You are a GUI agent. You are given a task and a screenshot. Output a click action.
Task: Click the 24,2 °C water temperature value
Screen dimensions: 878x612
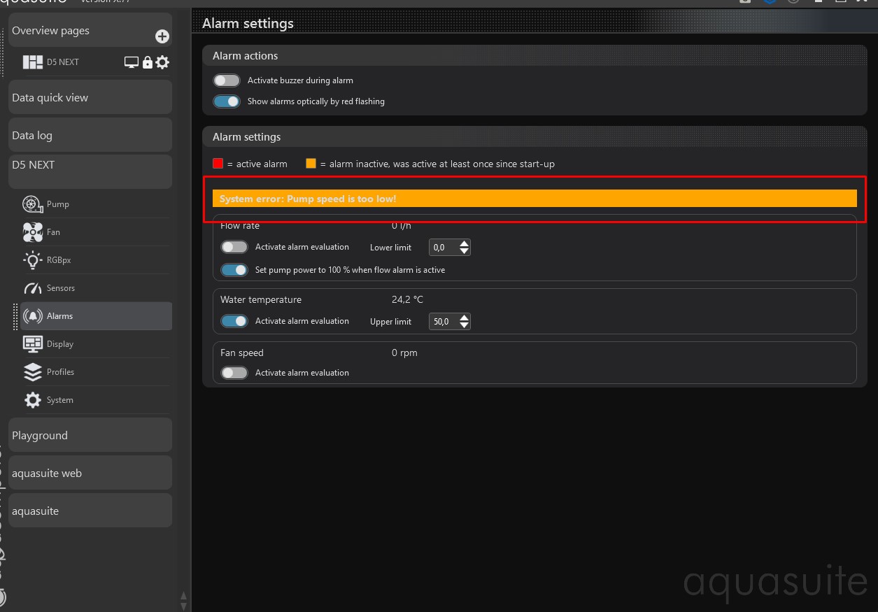[407, 299]
